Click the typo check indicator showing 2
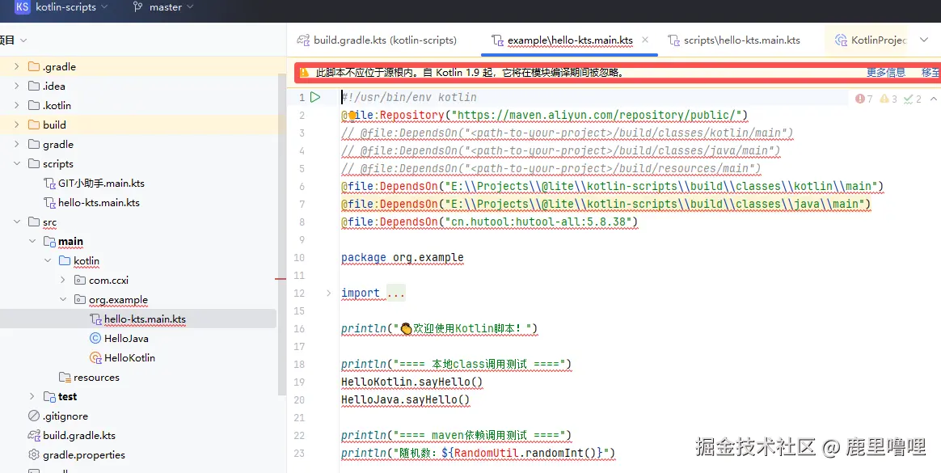This screenshot has width=941, height=473. (x=912, y=99)
